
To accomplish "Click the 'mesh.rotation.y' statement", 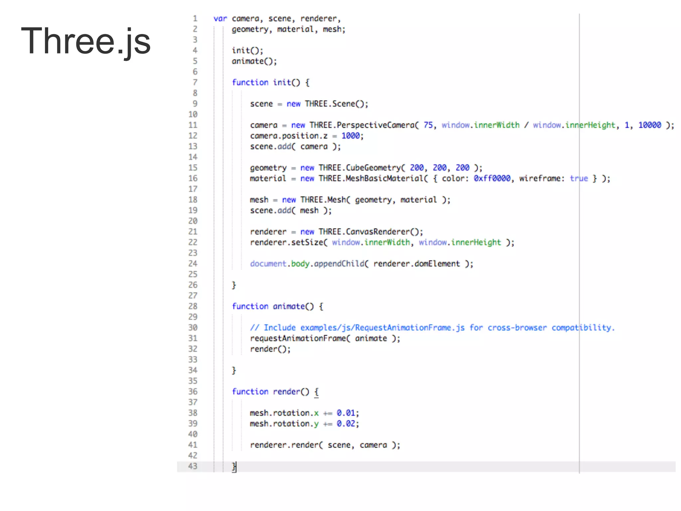I will click(304, 424).
